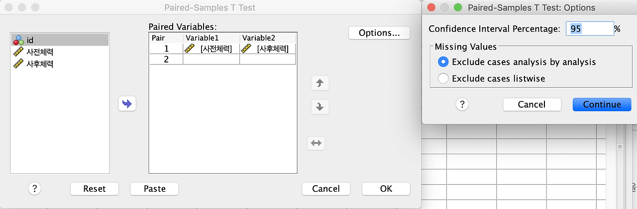Select 사후체력 in the source variable list

point(60,64)
